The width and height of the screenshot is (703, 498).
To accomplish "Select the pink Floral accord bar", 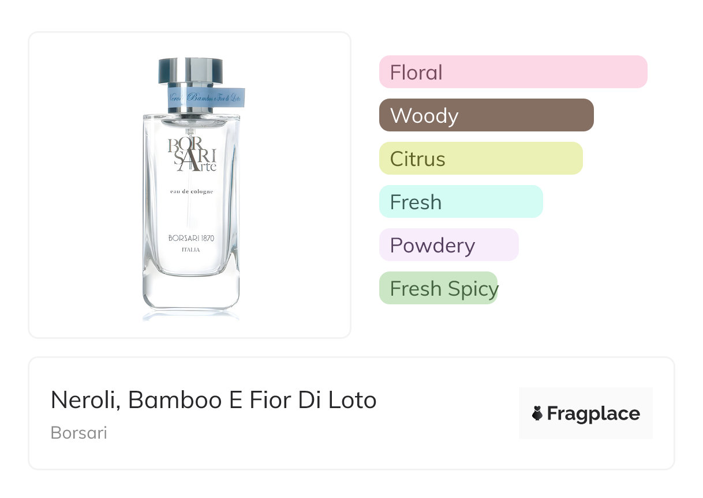I will click(513, 72).
